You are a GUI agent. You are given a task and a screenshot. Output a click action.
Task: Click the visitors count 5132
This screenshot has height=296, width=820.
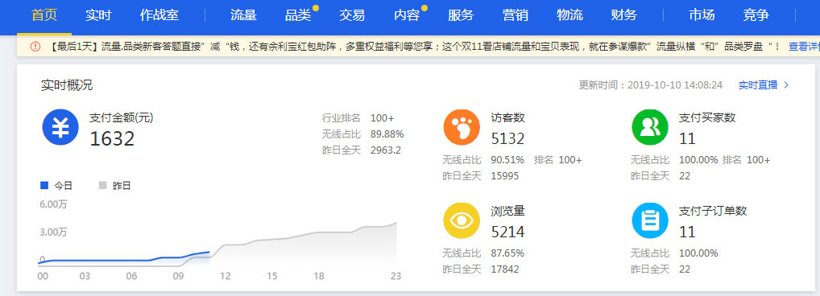tap(507, 139)
